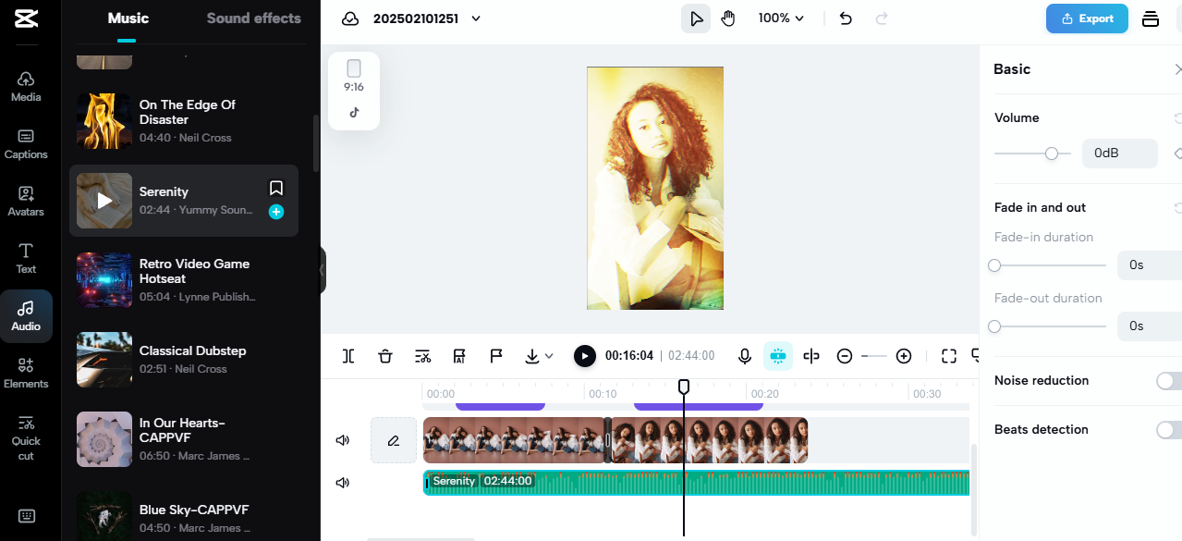Click the volume keyframe diamond icon
The width and height of the screenshot is (1182, 541).
pyautogui.click(x=1177, y=154)
